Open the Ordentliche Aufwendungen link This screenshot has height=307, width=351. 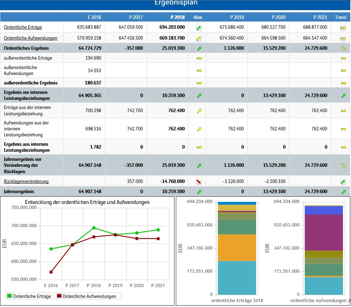(x=30, y=38)
